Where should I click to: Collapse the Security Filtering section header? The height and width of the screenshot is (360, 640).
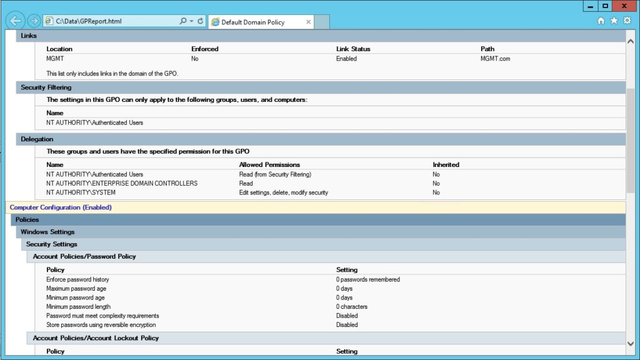pos(321,87)
